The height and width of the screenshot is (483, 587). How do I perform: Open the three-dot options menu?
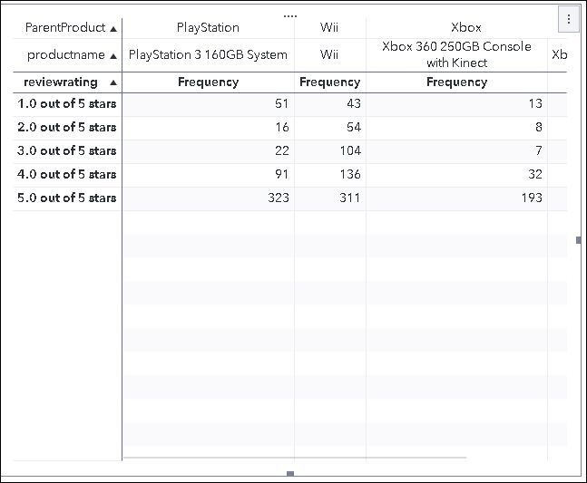569,19
